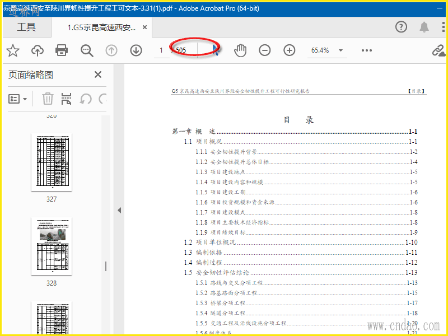Open contents entry 1.5 安全韧性评估结论
This screenshot has height=336, width=448.
(301, 273)
